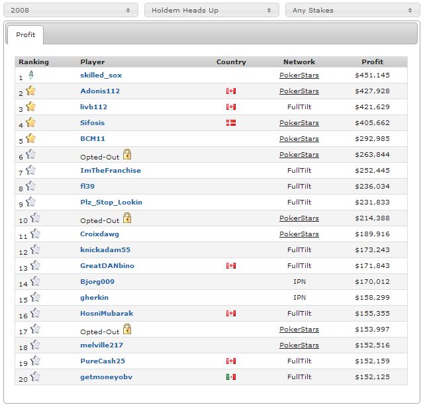Screen dimensions: 425x405
Task: Open HosniMubarak player profile
Action: click(107, 314)
